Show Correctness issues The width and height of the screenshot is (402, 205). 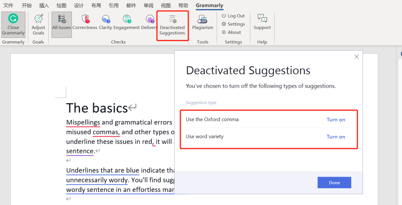pyautogui.click(x=85, y=22)
